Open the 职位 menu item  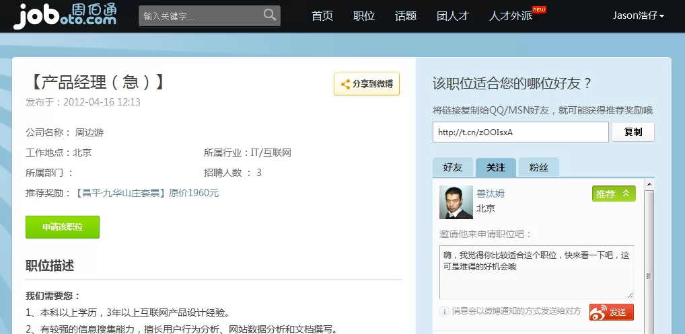364,15
